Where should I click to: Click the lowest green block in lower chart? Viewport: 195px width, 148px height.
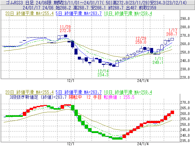coord(117,138)
